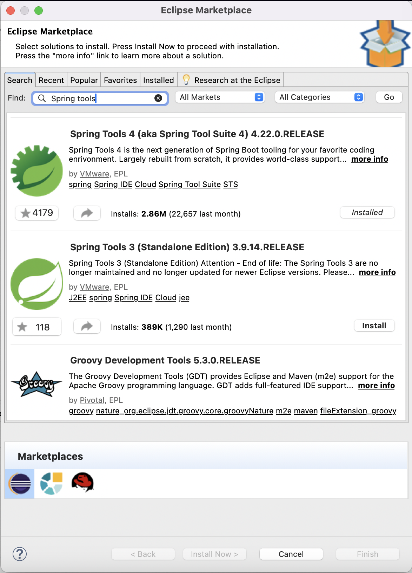Click the Spring Tools 4 4.22.0.RELEASE title
Viewport: 412px width, 573px height.
(197, 134)
